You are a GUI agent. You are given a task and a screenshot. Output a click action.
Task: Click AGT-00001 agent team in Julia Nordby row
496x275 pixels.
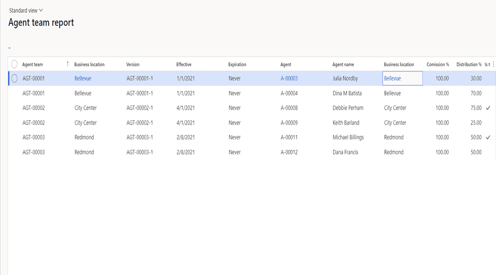coord(33,78)
